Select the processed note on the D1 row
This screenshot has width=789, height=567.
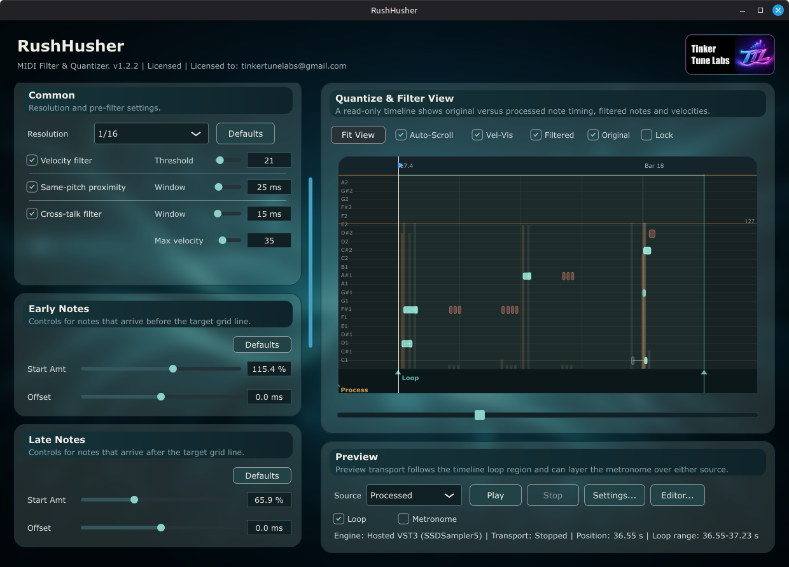click(x=407, y=344)
